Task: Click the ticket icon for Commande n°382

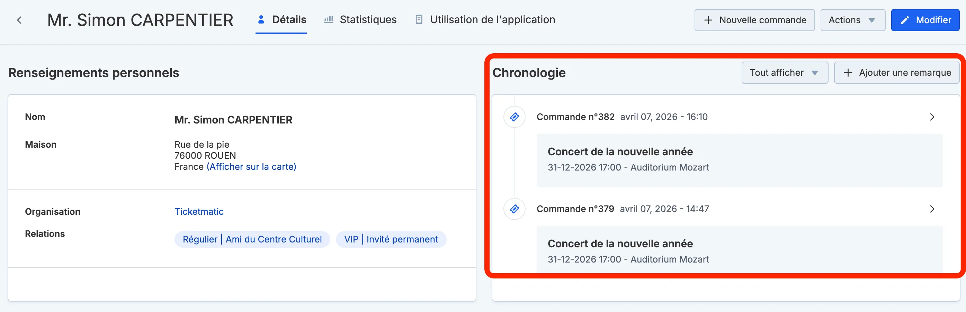Action: tap(515, 117)
